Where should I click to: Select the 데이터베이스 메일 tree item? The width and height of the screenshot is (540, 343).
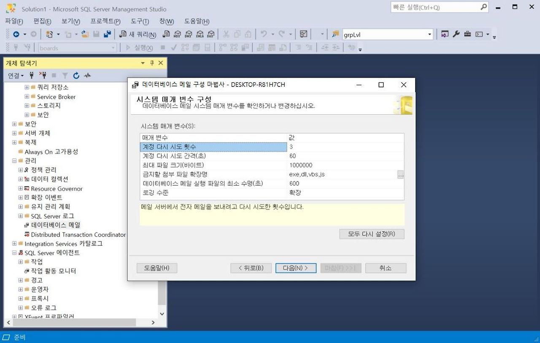[x=55, y=225]
